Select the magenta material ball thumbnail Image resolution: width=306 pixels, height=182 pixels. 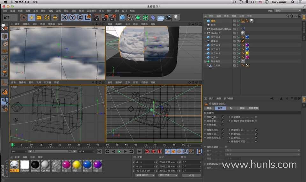tap(66, 165)
